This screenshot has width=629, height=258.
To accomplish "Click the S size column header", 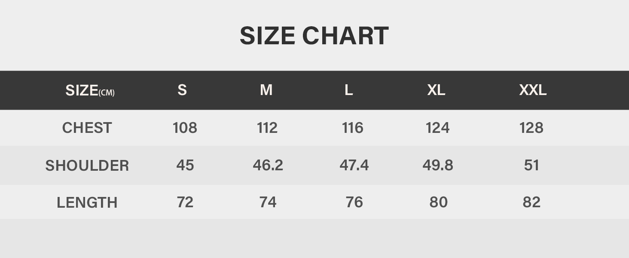I will [x=182, y=90].
